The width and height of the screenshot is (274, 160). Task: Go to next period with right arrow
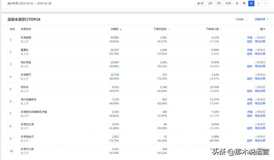tap(265, 3)
